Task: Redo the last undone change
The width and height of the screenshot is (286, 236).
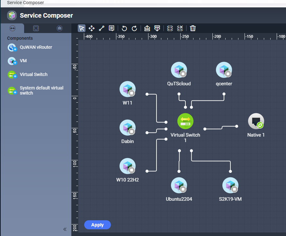Action: click(134, 29)
